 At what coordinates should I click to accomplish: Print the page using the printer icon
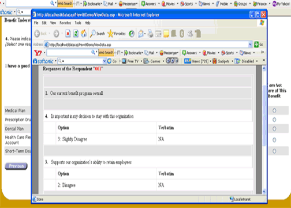(150, 34)
